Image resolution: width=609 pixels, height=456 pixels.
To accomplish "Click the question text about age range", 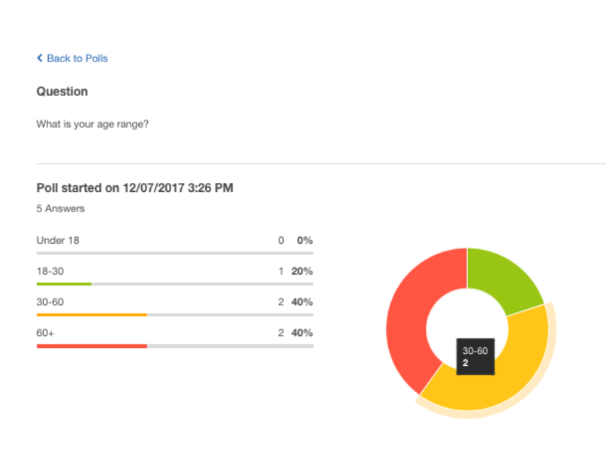I will click(x=92, y=124).
